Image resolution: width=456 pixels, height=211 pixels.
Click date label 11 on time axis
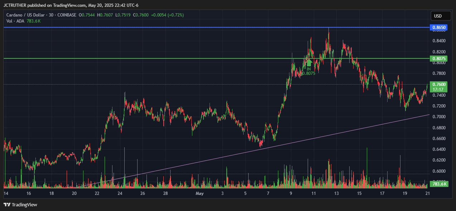[x=313, y=193]
